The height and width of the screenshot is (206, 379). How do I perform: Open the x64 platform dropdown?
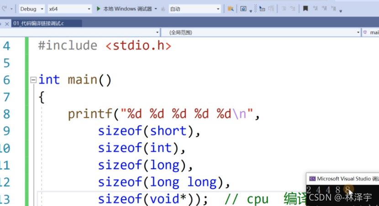coord(69,9)
